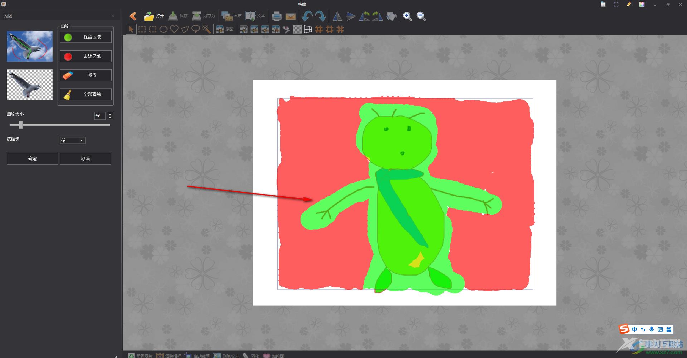Click 清除相框 in bottom bar
Screen dimensions: 687x358
[x=169, y=356]
